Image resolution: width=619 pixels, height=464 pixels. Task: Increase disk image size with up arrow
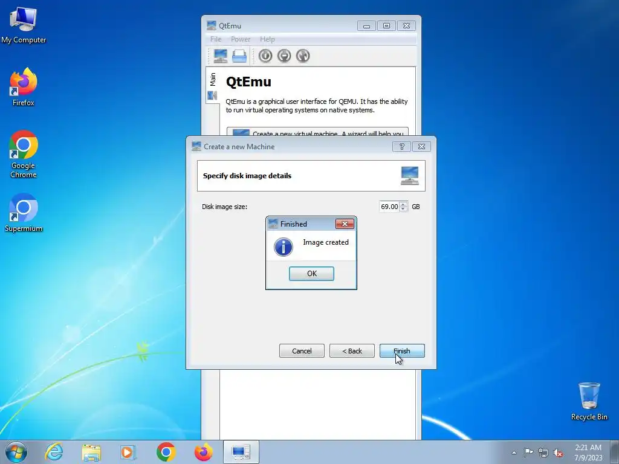403,204
